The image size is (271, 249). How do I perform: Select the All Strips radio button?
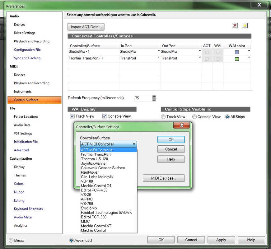pyautogui.click(x=227, y=117)
